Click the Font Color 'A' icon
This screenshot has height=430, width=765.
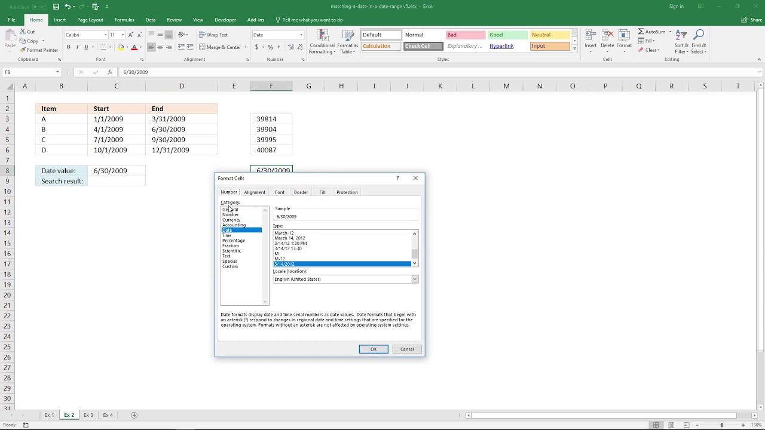coord(134,47)
